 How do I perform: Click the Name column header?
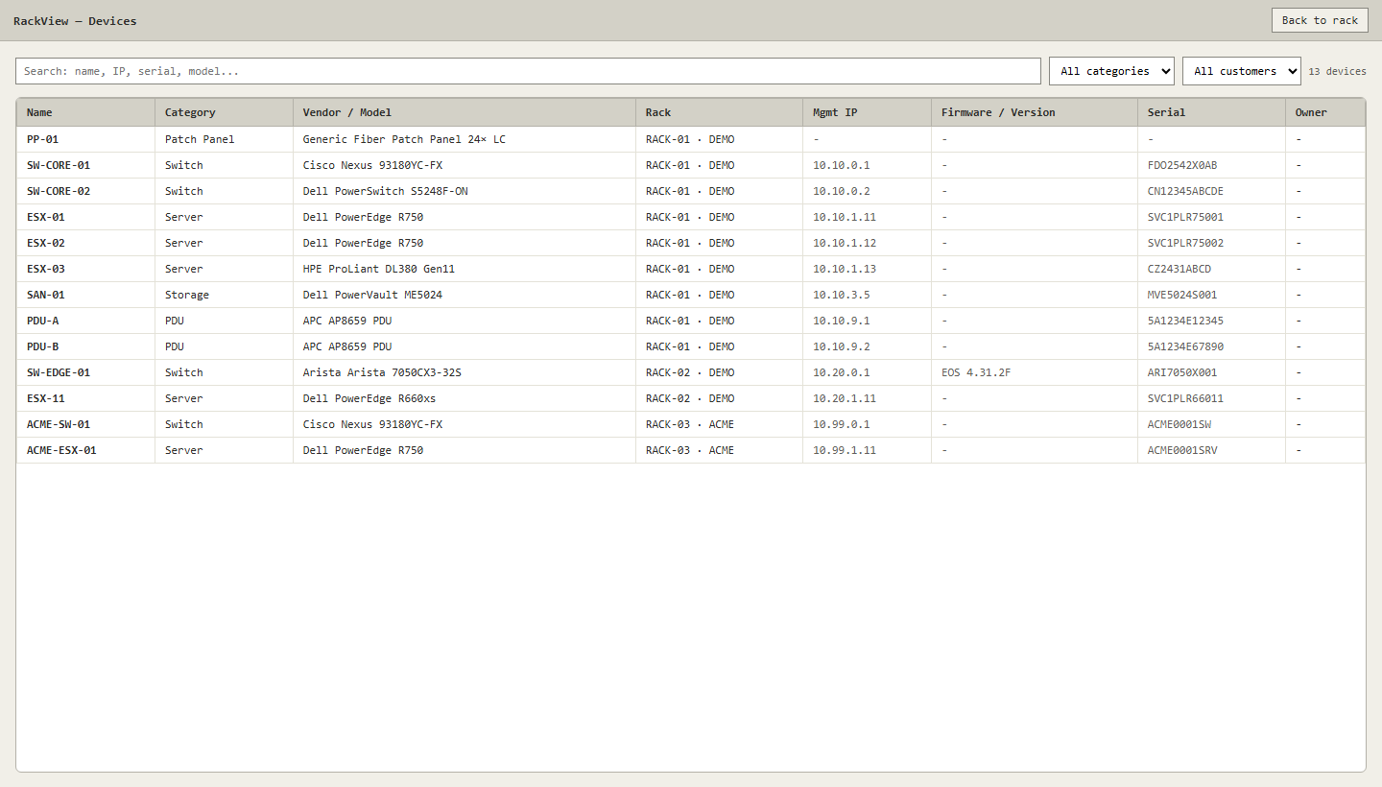[x=85, y=112]
